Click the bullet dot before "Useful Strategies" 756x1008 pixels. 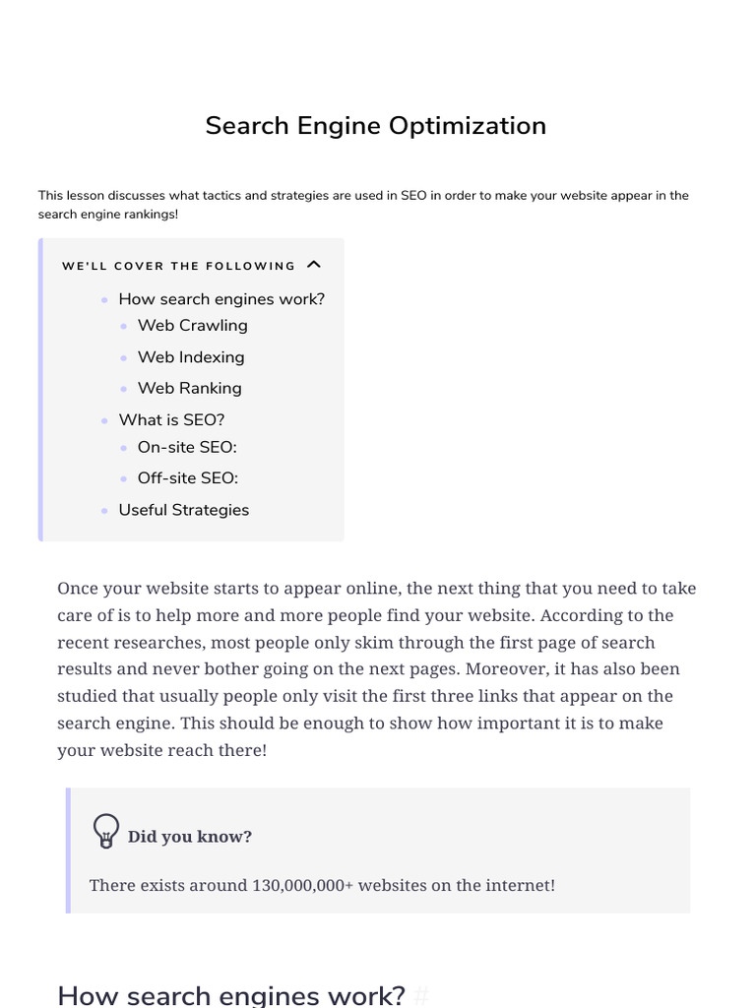click(x=104, y=511)
